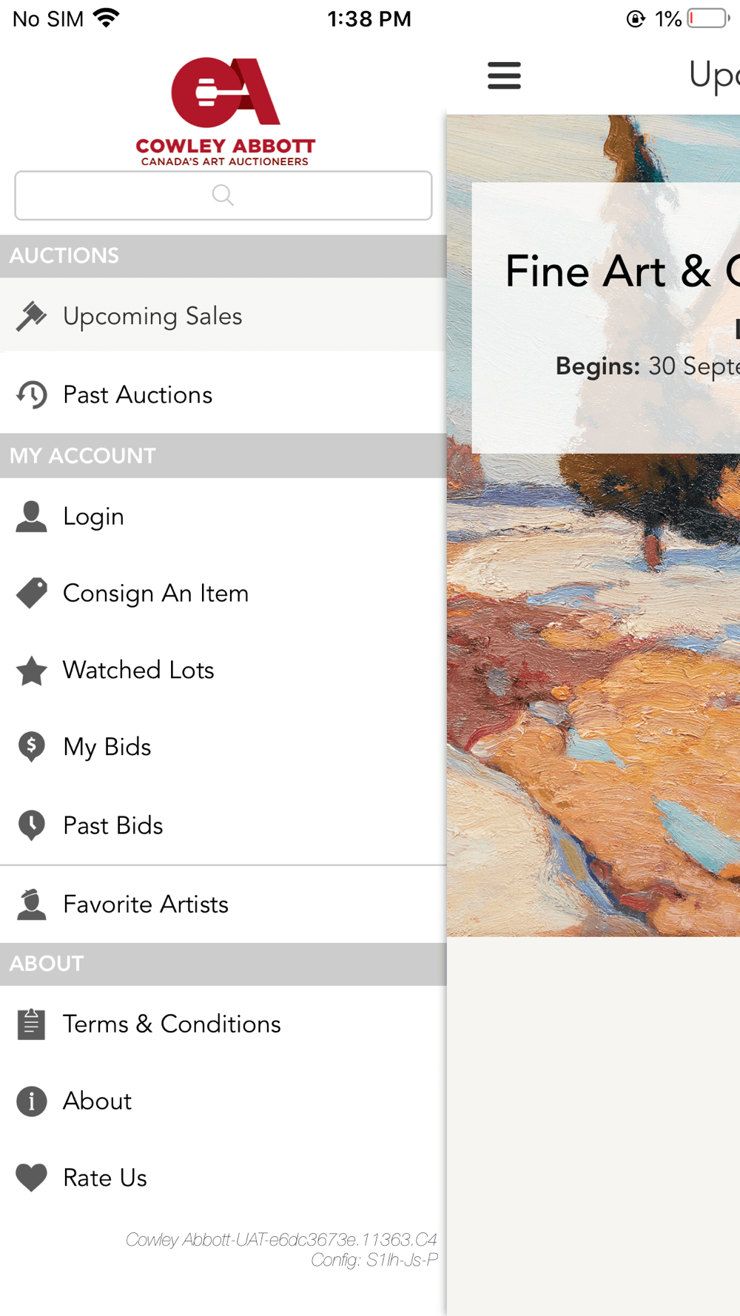This screenshot has width=740, height=1316.
Task: Open Terms & Conditions link
Action: click(223, 1024)
